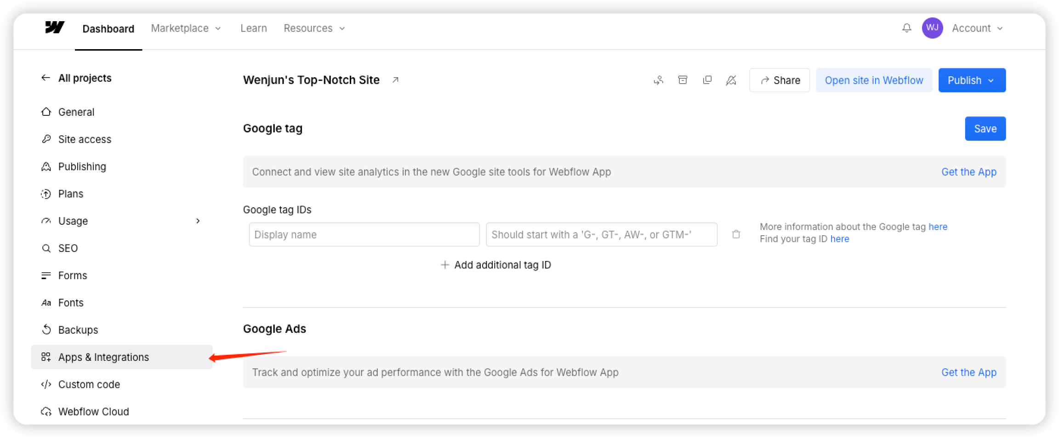
Task: Open Forms settings
Action: [x=73, y=275]
